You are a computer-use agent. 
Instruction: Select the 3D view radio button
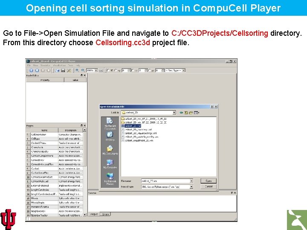pyautogui.click(x=108, y=70)
